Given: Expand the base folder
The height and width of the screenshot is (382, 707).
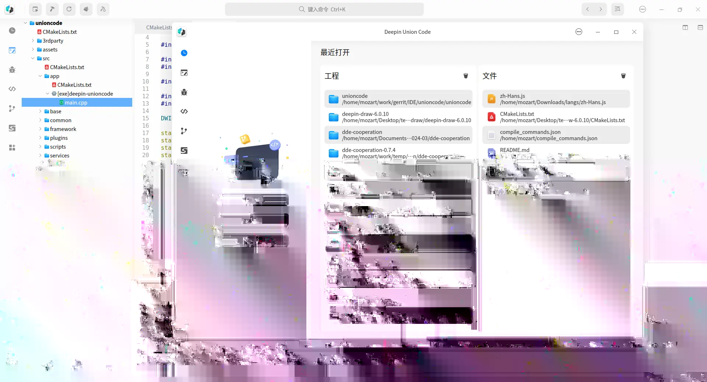Looking at the screenshot, I should pos(40,111).
